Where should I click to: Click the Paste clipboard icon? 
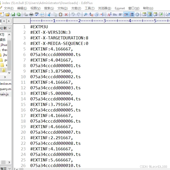click(x=61, y=14)
